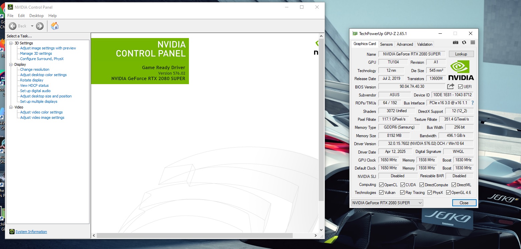Open Adjust desktop size and position
The height and width of the screenshot is (249, 521).
coord(46,96)
